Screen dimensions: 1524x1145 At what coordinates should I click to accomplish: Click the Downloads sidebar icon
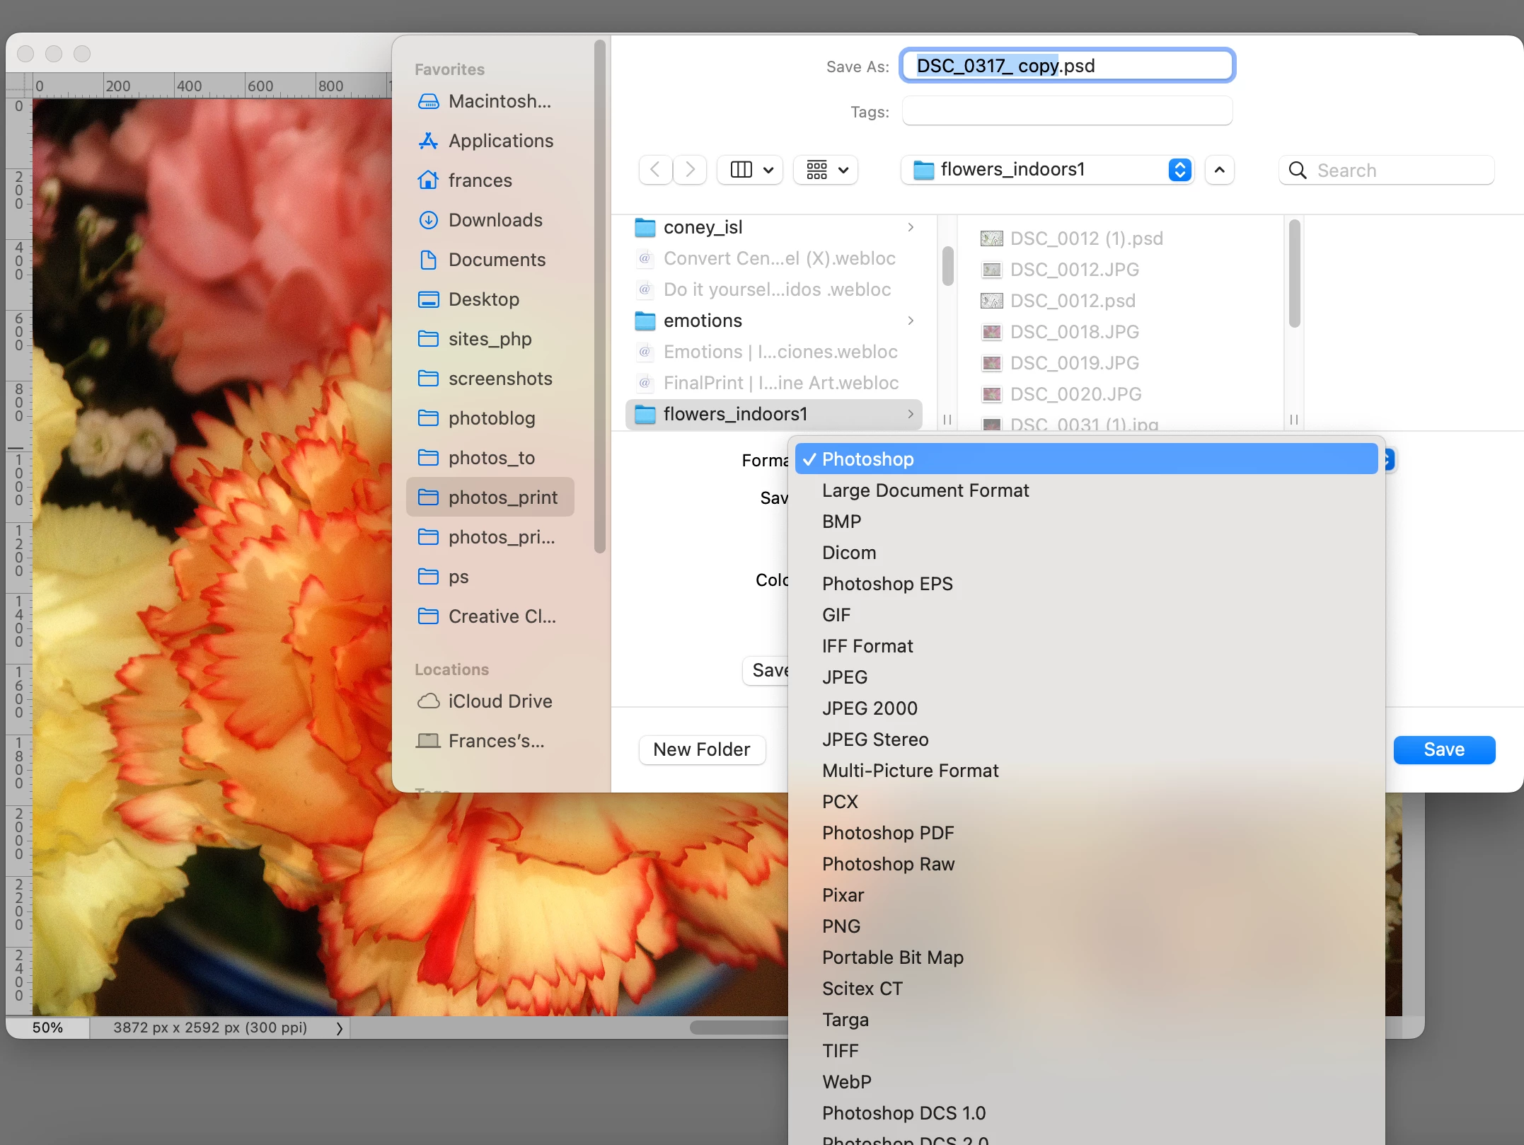428,220
